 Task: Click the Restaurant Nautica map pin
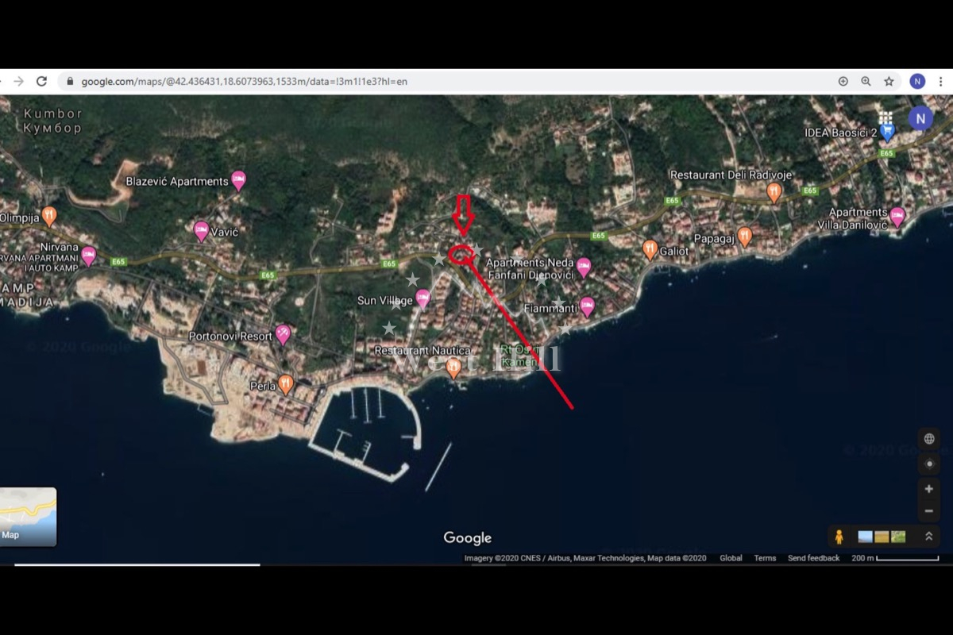(x=453, y=368)
